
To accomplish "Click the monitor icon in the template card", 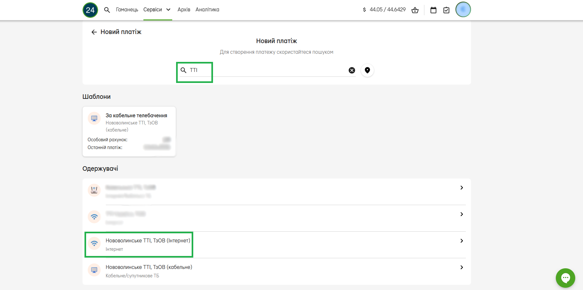I will pos(94,118).
